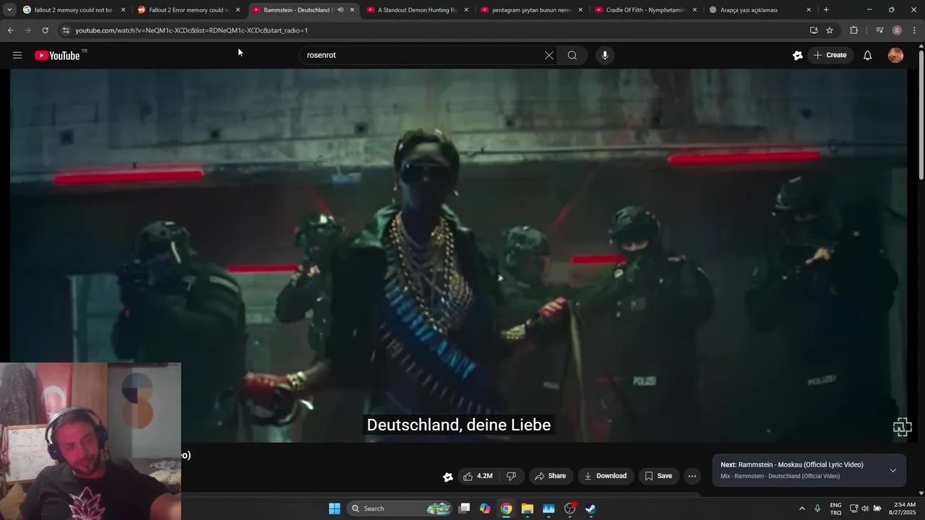Click the Create button

(x=830, y=56)
